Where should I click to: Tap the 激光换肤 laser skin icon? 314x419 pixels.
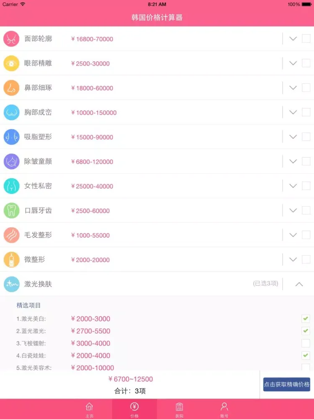11,284
